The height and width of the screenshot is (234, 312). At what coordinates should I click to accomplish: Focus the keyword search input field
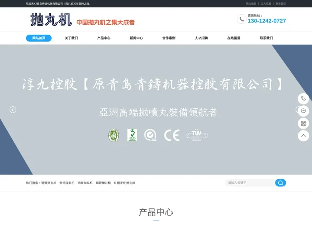coord(250,183)
